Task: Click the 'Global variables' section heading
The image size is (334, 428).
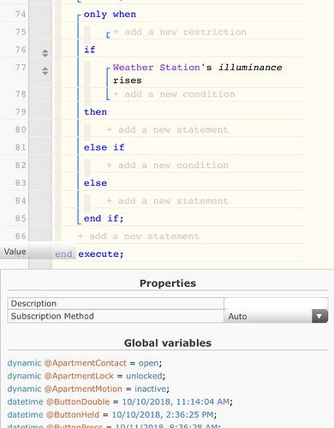Action: pyautogui.click(x=168, y=343)
